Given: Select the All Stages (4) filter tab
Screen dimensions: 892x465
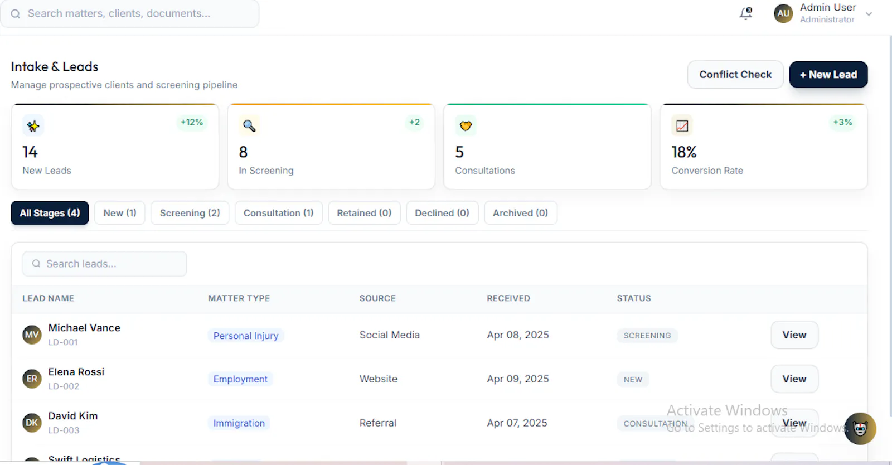Looking at the screenshot, I should click(x=50, y=213).
